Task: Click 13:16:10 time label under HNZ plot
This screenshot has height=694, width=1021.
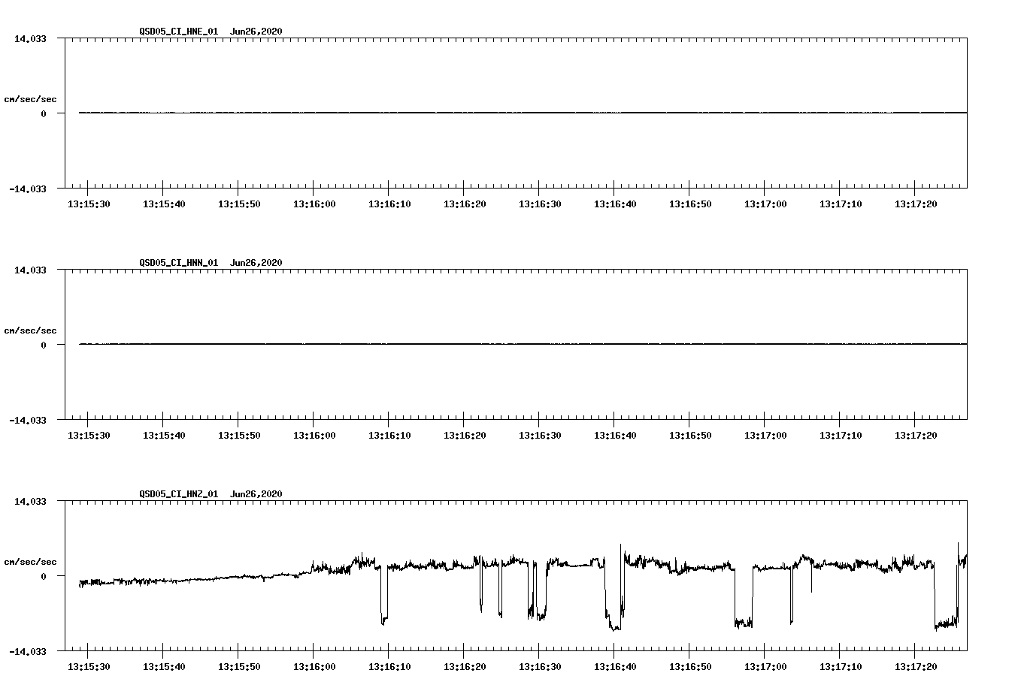Action: click(389, 667)
